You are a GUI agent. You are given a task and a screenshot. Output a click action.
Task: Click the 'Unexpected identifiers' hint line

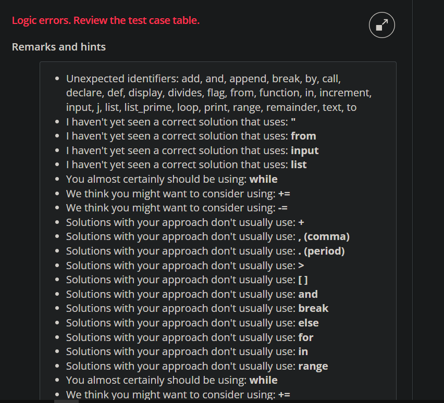(218, 93)
